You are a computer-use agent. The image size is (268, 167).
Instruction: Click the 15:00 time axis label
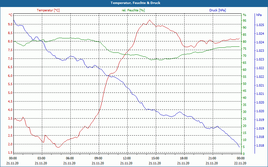[155, 158]
